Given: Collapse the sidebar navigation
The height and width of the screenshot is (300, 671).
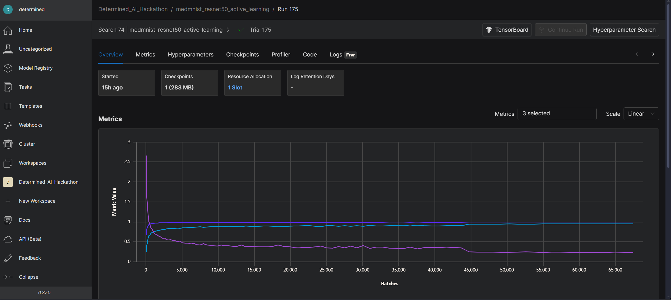Looking at the screenshot, I should click(x=8, y=277).
